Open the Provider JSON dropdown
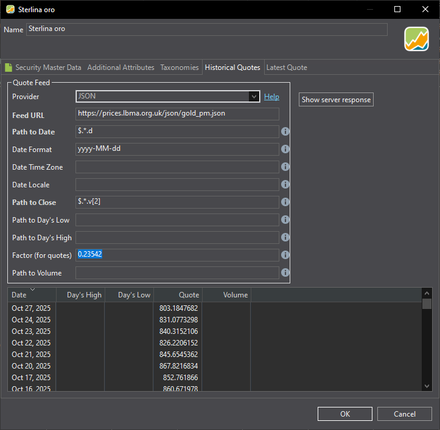 tap(254, 96)
